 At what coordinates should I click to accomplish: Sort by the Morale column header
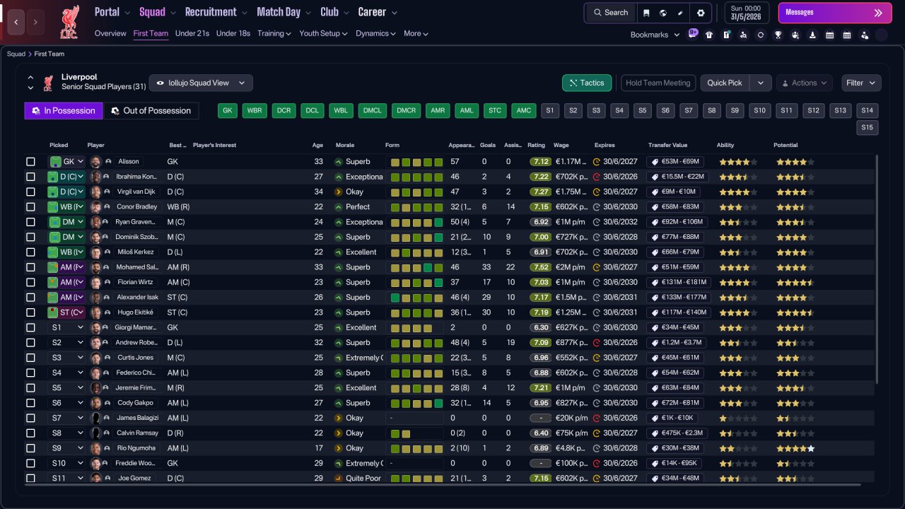pyautogui.click(x=345, y=145)
